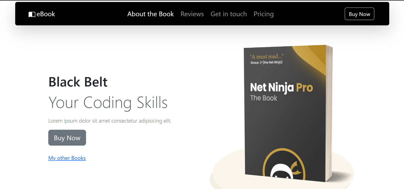The height and width of the screenshot is (189, 404).
Task: Click the Your Coding Skills subheading
Action: coord(108,103)
